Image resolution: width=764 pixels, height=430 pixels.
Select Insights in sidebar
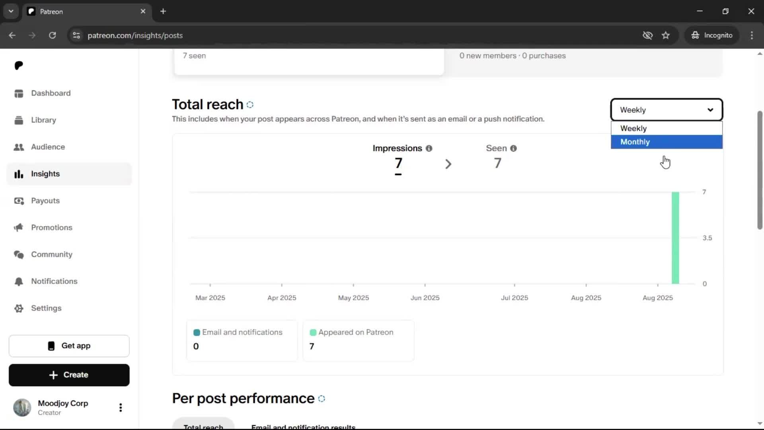(69, 174)
